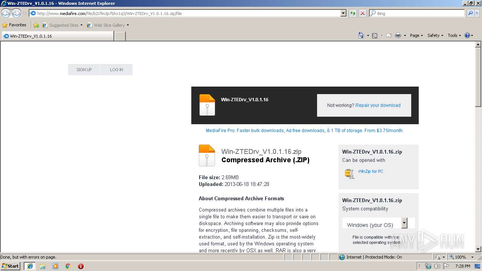The image size is (482, 271).
Task: Click the Stop loading icon
Action: click(362, 14)
